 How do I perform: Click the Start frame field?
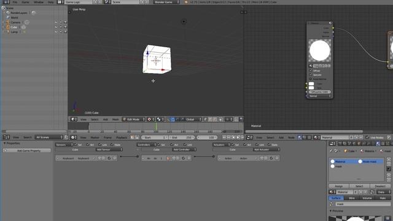[154, 138]
